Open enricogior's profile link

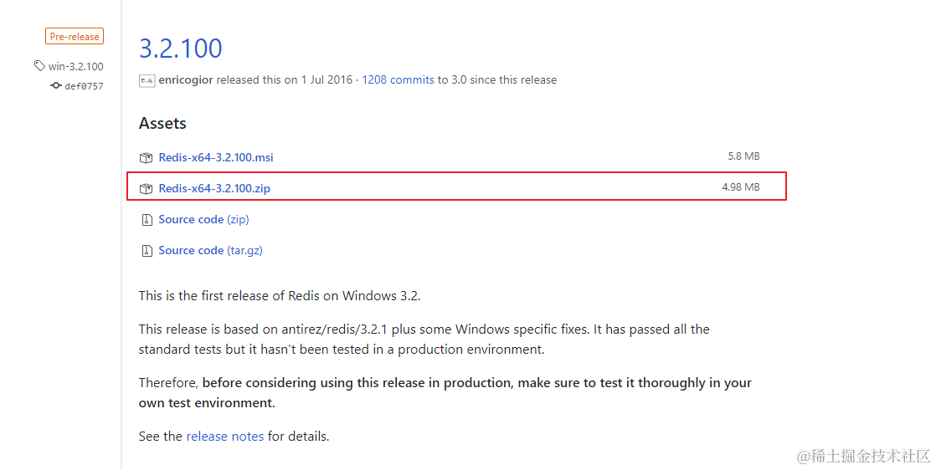coord(186,80)
